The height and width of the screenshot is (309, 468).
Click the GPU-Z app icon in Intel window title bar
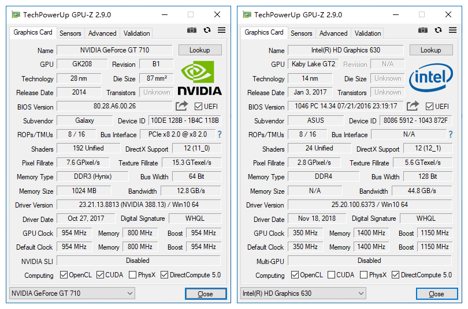coord(247,14)
